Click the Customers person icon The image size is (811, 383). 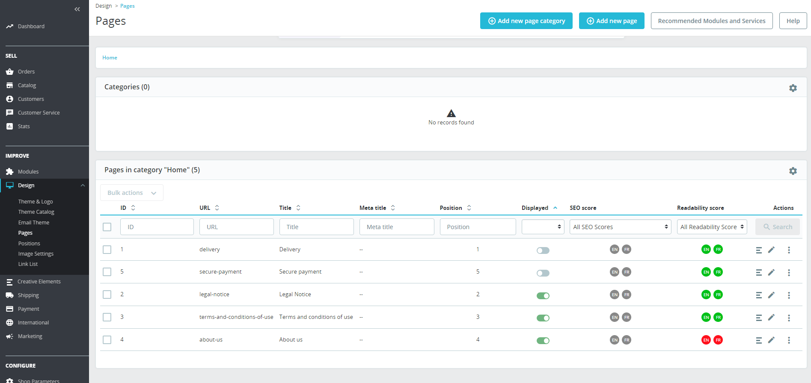click(9, 99)
